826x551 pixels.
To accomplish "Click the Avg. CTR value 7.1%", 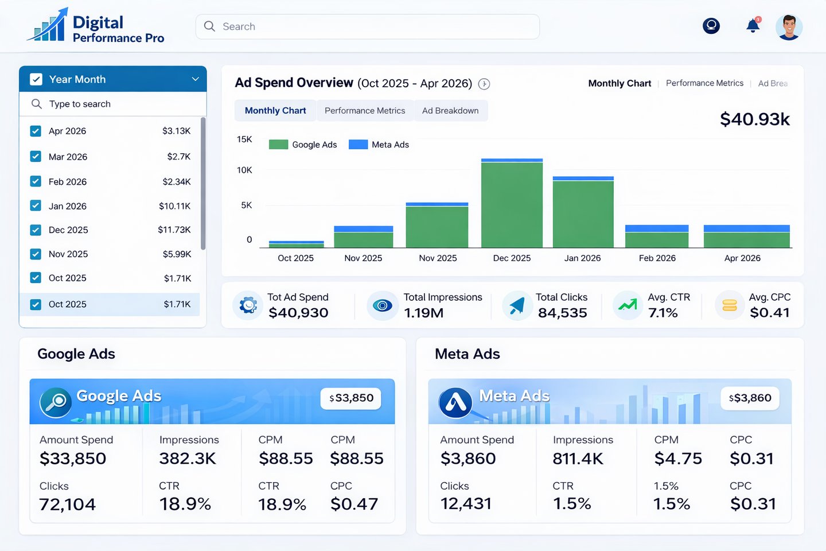I will 663,313.
